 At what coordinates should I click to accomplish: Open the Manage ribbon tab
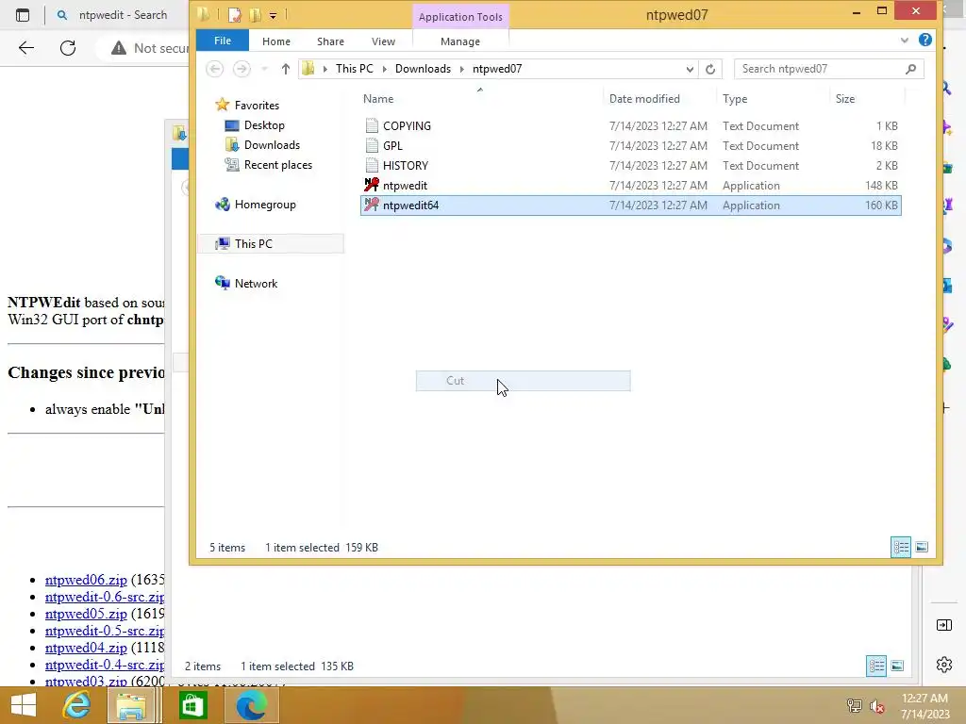point(460,41)
